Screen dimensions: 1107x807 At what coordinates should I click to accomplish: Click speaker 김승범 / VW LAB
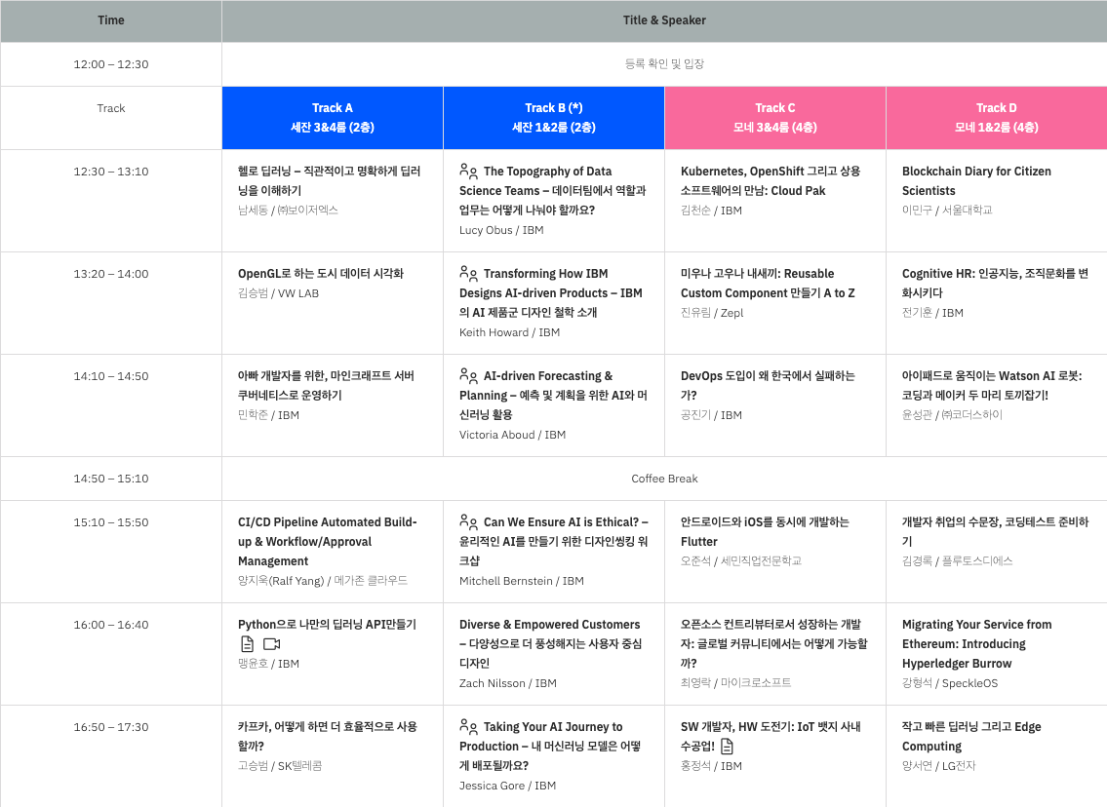click(x=278, y=292)
